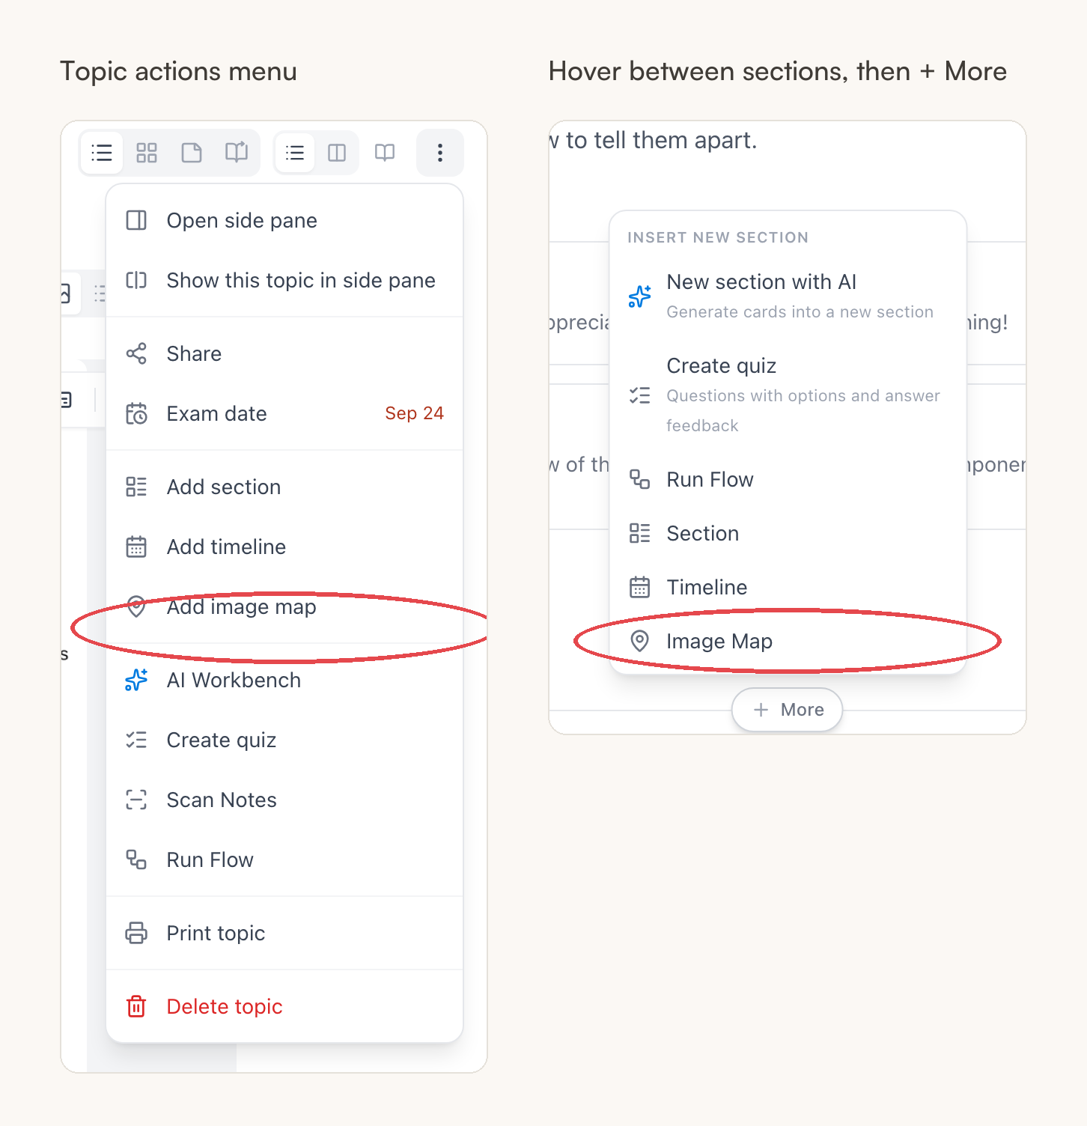The height and width of the screenshot is (1126, 1087).
Task: Select the page view icon in the toolbar
Action: 192,153
